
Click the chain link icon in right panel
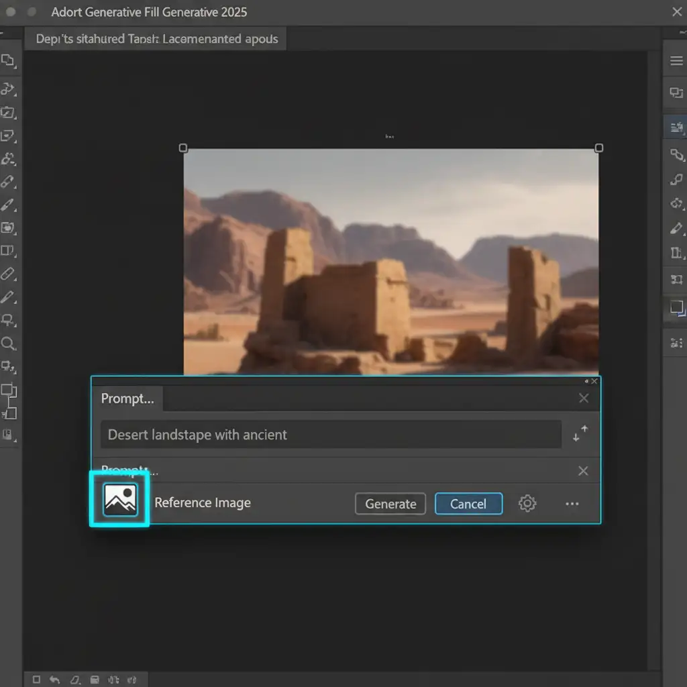[x=676, y=155]
